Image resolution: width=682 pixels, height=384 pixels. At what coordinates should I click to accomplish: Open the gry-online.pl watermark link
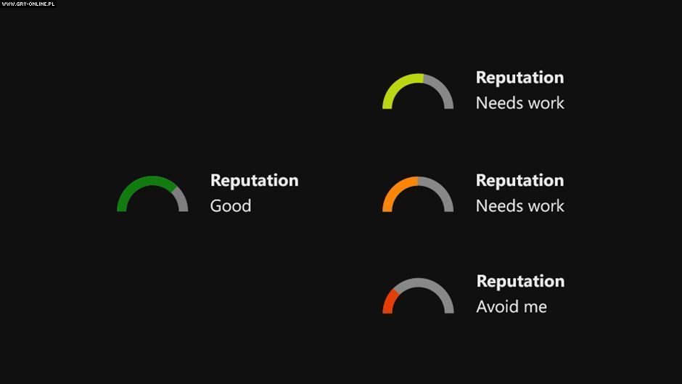28,4
